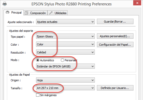Switch to the Utilidades tab
The width and height of the screenshot is (143, 100).
coord(57,13)
